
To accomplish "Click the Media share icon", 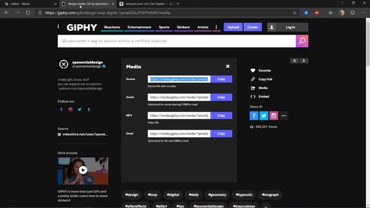I will (253, 88).
